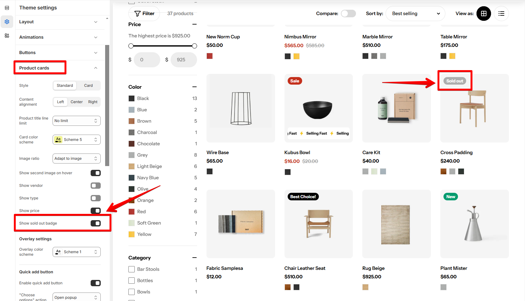Open the Wire Base product image
The width and height of the screenshot is (525, 301).
pos(241,108)
